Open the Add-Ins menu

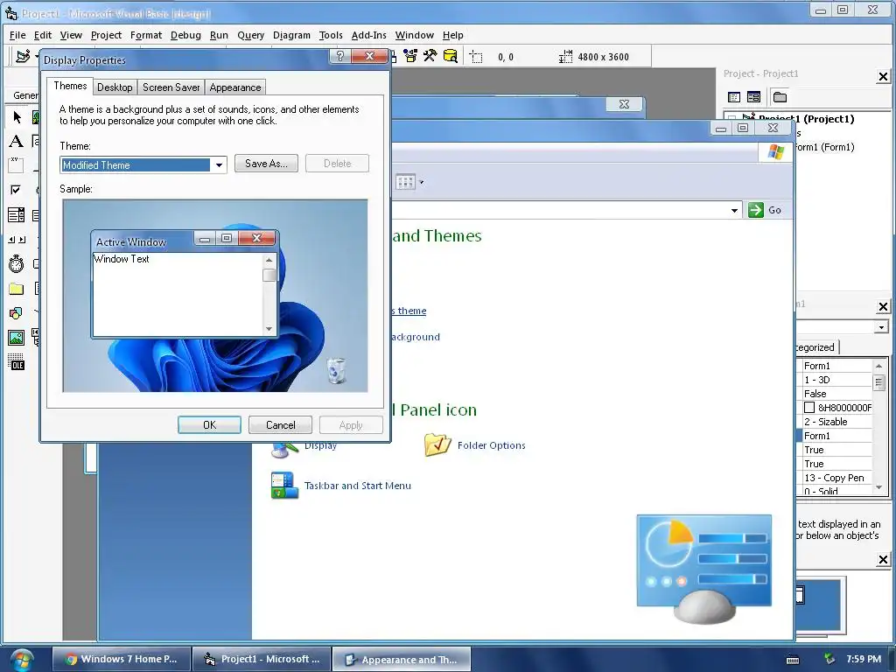368,35
